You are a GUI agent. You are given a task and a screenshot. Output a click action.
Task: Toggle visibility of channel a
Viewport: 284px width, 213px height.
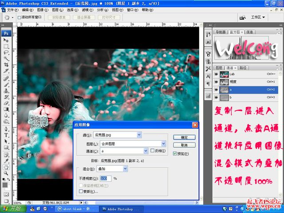(x=216, y=90)
